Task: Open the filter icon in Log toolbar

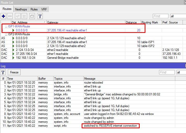Action: click(x=3, y=72)
